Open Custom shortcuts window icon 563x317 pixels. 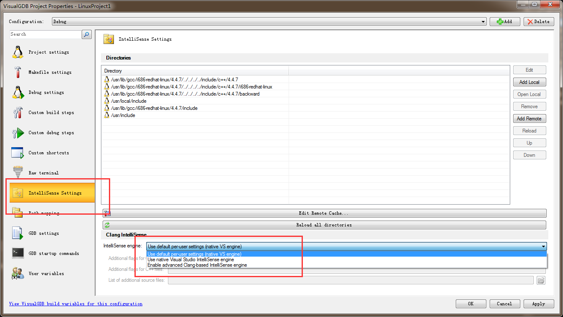pyautogui.click(x=18, y=153)
